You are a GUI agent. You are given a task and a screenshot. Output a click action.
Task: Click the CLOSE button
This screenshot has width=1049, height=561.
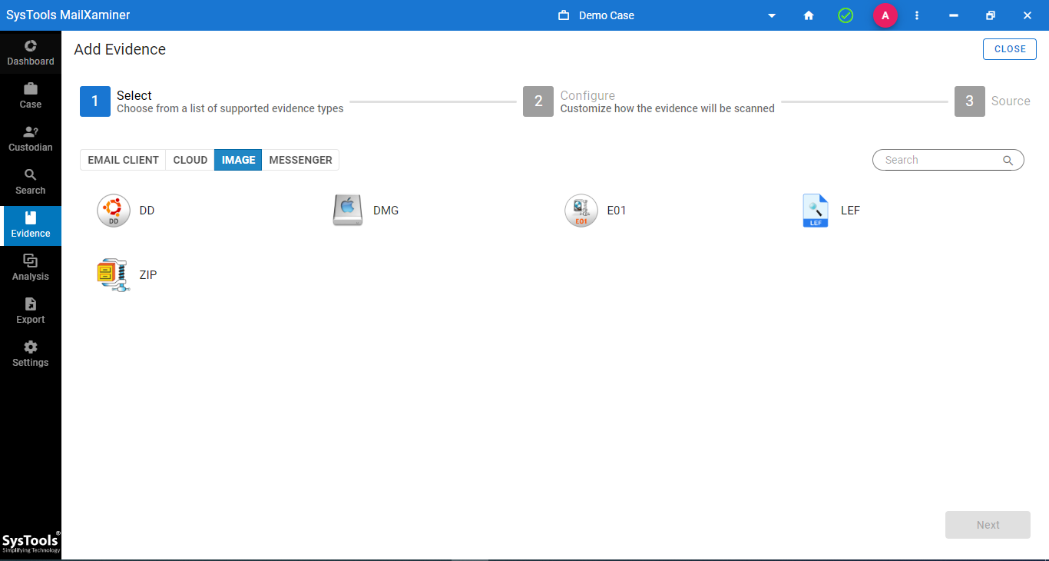pos(1010,49)
